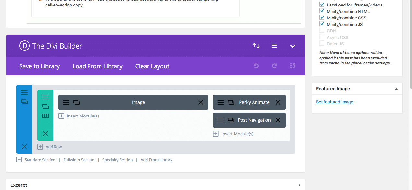Clone the Image module

77,102
